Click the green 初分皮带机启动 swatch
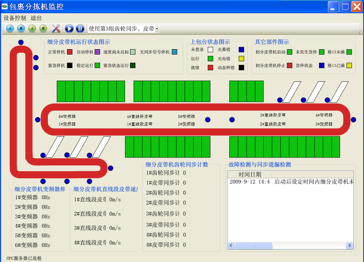 289,52
